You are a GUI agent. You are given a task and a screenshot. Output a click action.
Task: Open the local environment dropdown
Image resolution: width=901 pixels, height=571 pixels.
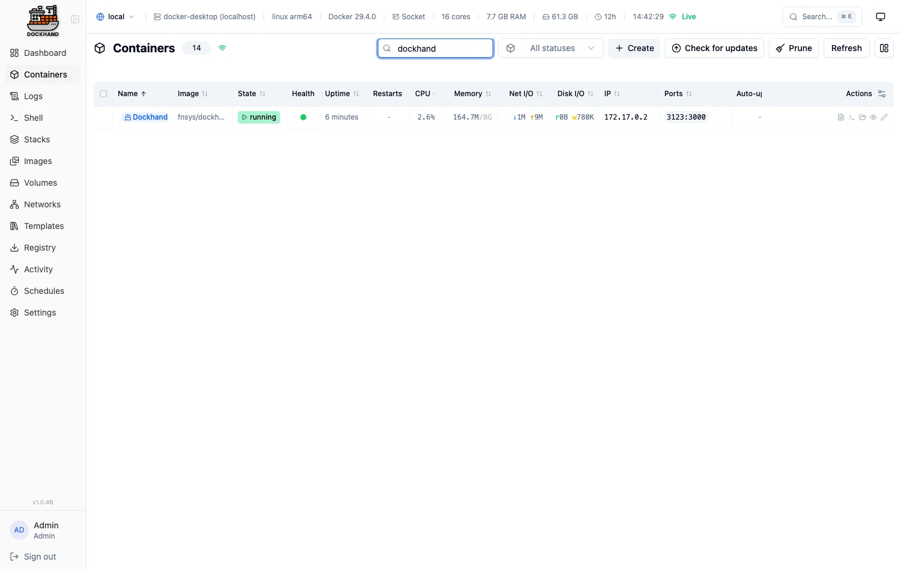(x=115, y=17)
